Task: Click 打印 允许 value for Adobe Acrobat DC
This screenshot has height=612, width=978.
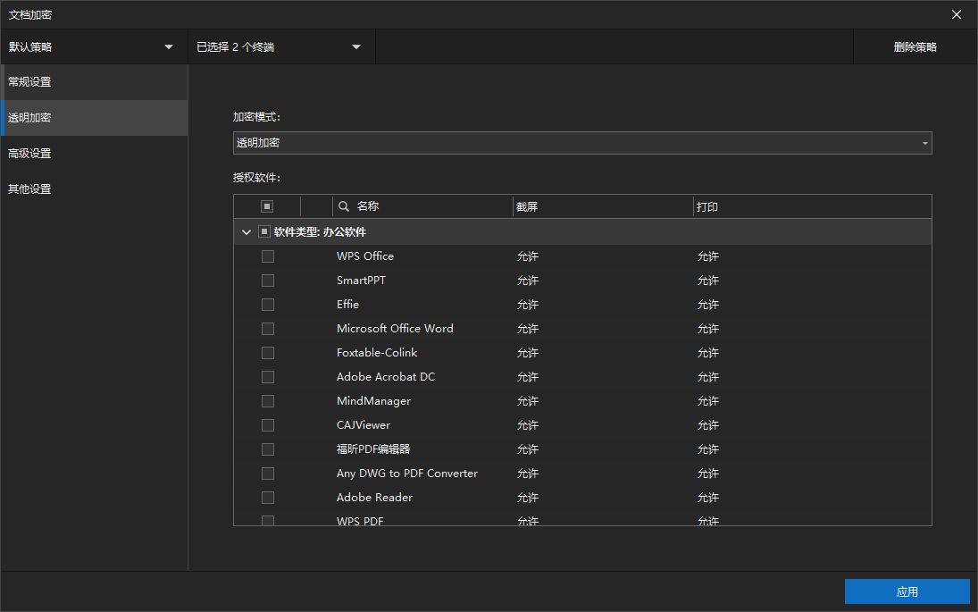Action: pos(708,377)
